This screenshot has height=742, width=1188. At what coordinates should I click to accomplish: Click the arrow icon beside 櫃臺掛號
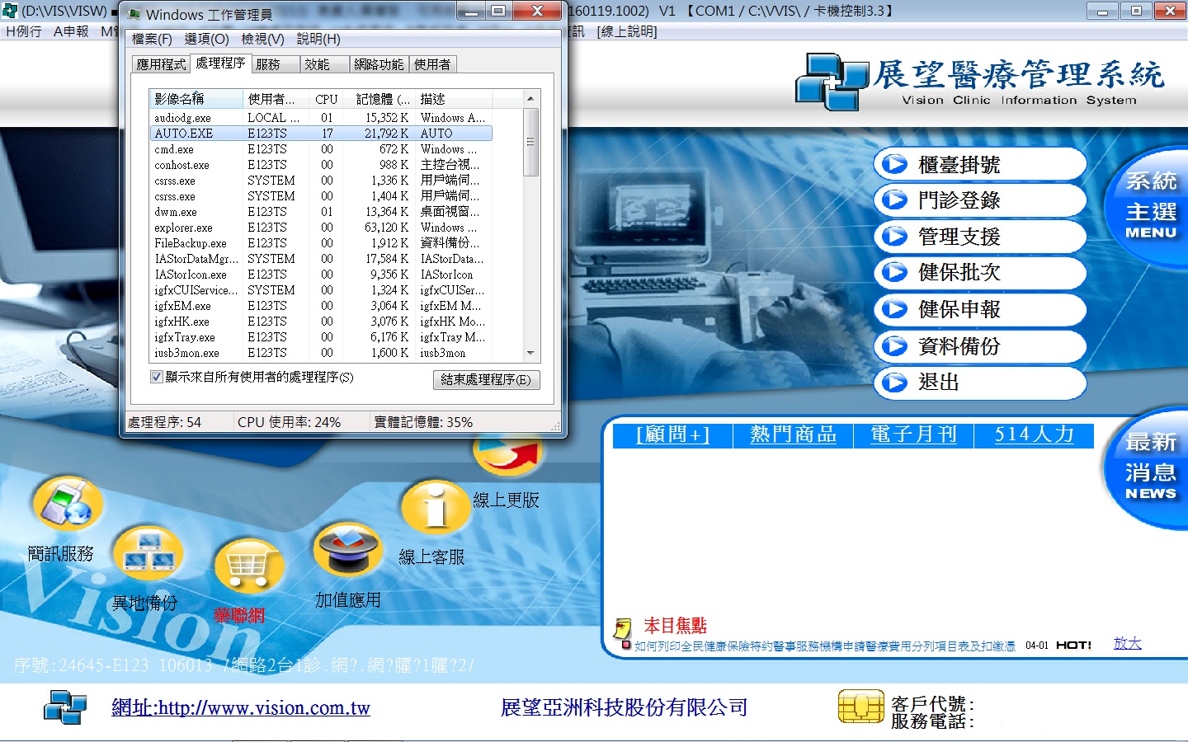(x=893, y=164)
